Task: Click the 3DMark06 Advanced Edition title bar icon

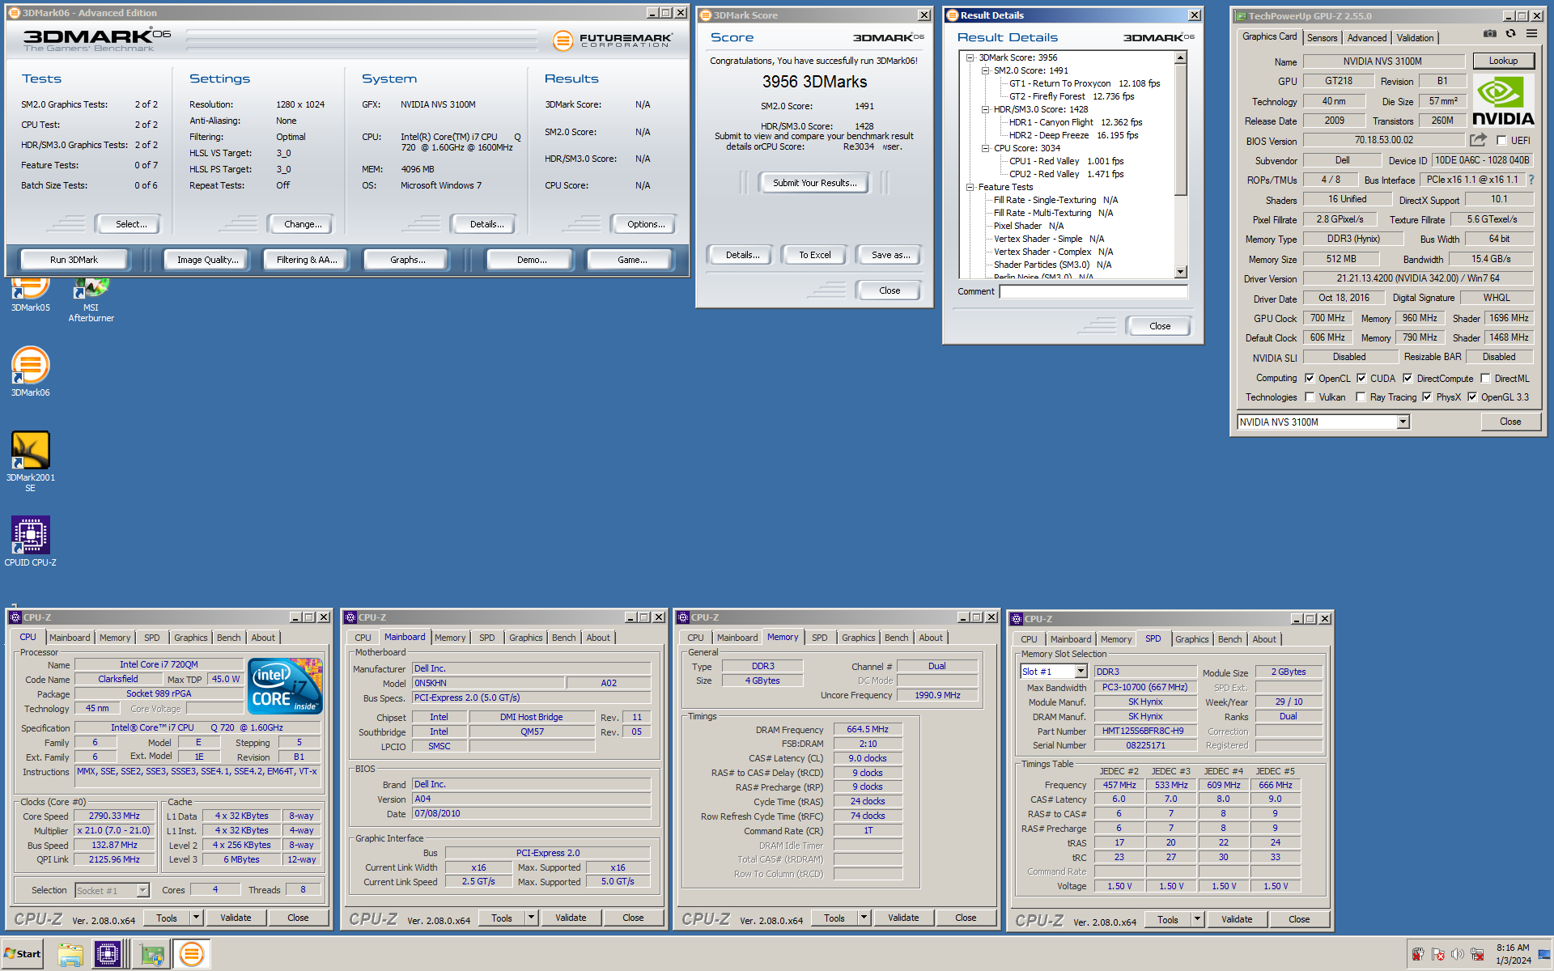Action: pos(15,13)
